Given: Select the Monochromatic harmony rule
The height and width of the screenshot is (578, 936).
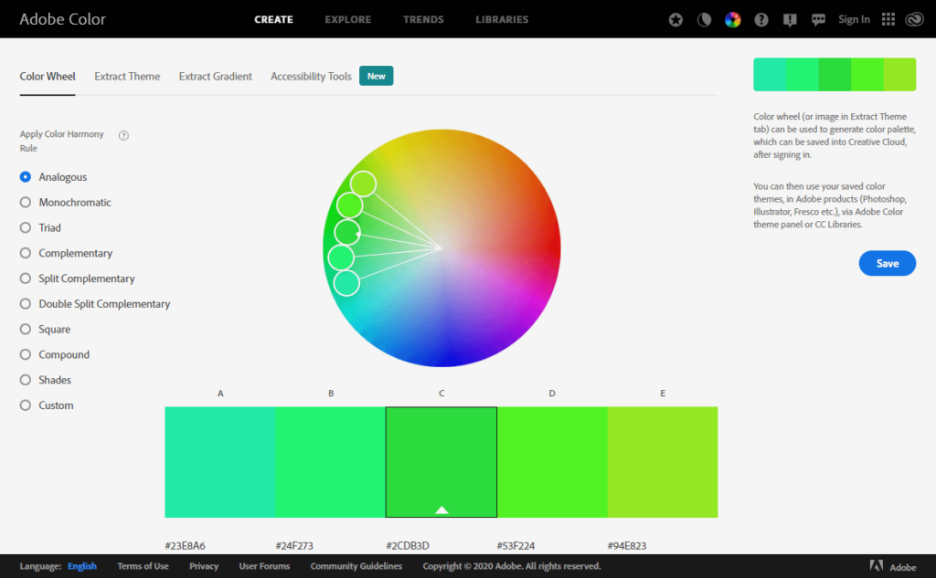Looking at the screenshot, I should coord(25,202).
